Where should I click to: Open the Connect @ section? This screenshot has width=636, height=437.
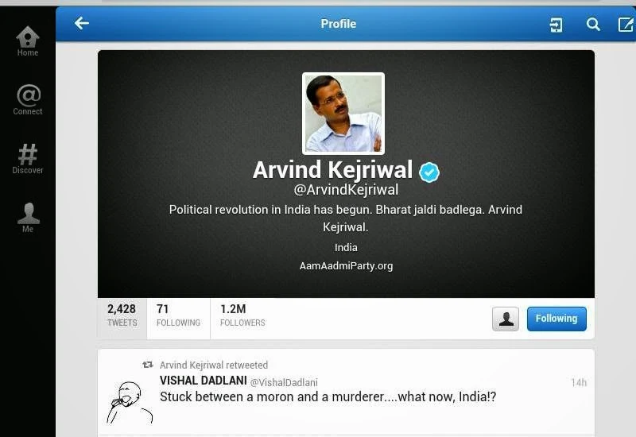(x=28, y=100)
